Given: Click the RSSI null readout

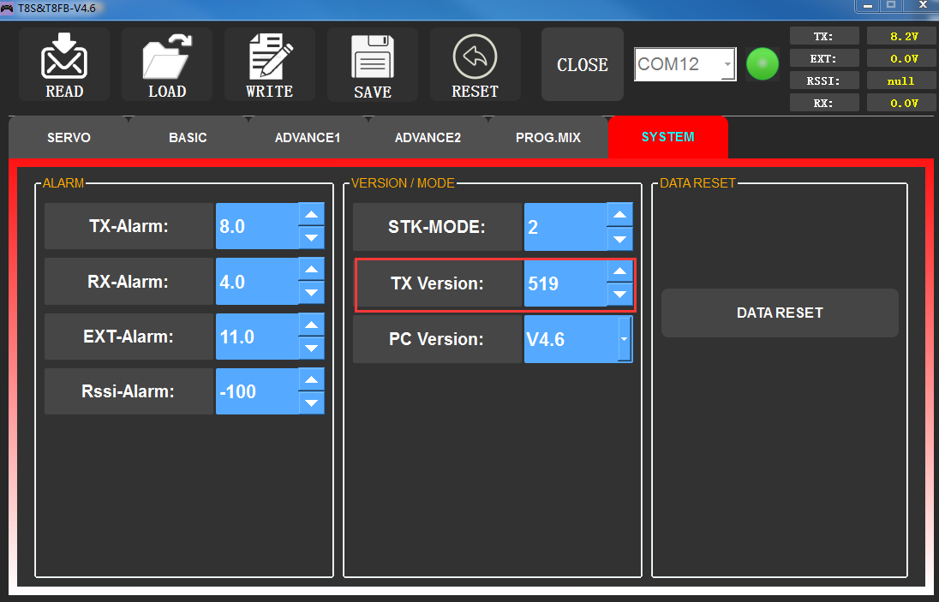Looking at the screenshot, I should [x=902, y=80].
